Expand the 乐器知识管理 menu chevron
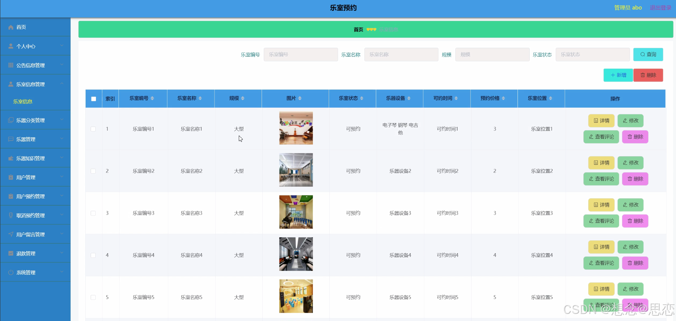The width and height of the screenshot is (676, 321). click(62, 158)
